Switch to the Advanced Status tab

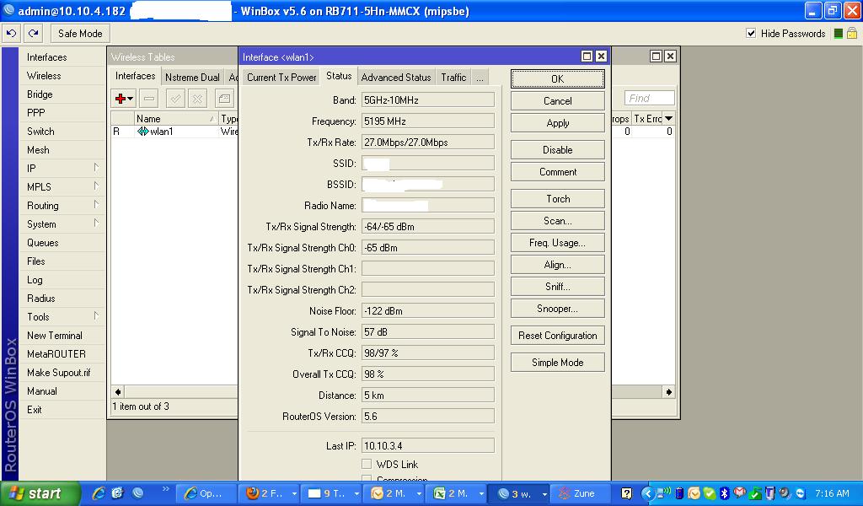(x=395, y=77)
